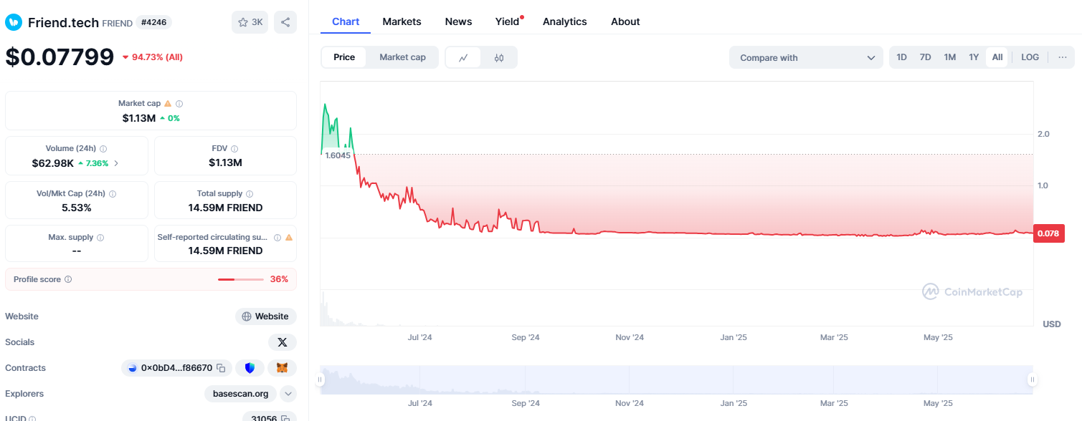
Task: Show UCID info icon
Action: pos(32,418)
